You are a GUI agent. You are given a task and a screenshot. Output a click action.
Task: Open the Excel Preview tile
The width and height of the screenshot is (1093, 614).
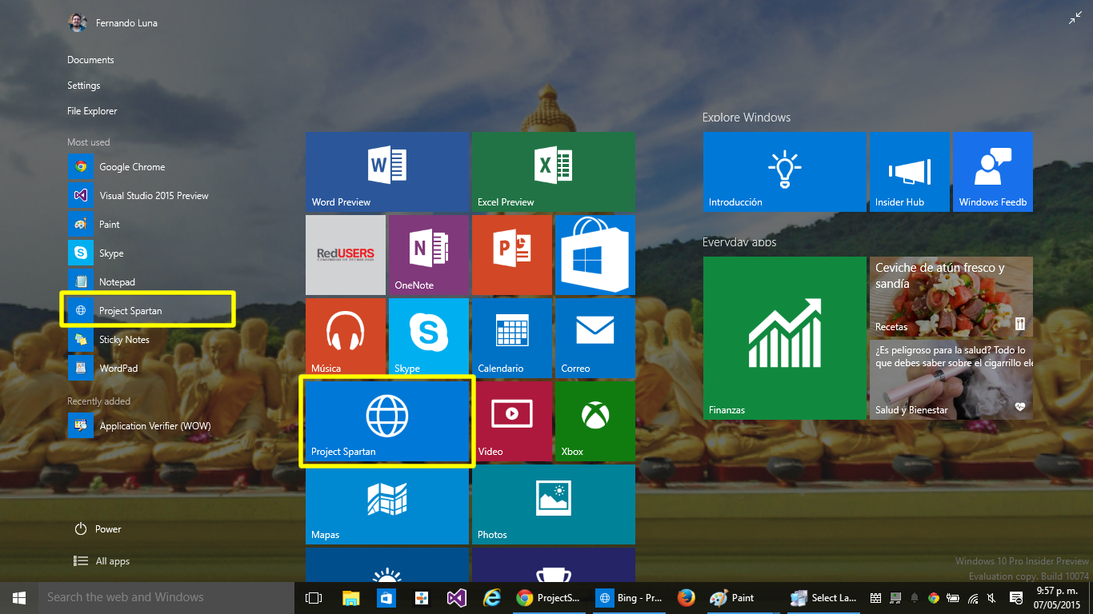(x=553, y=172)
